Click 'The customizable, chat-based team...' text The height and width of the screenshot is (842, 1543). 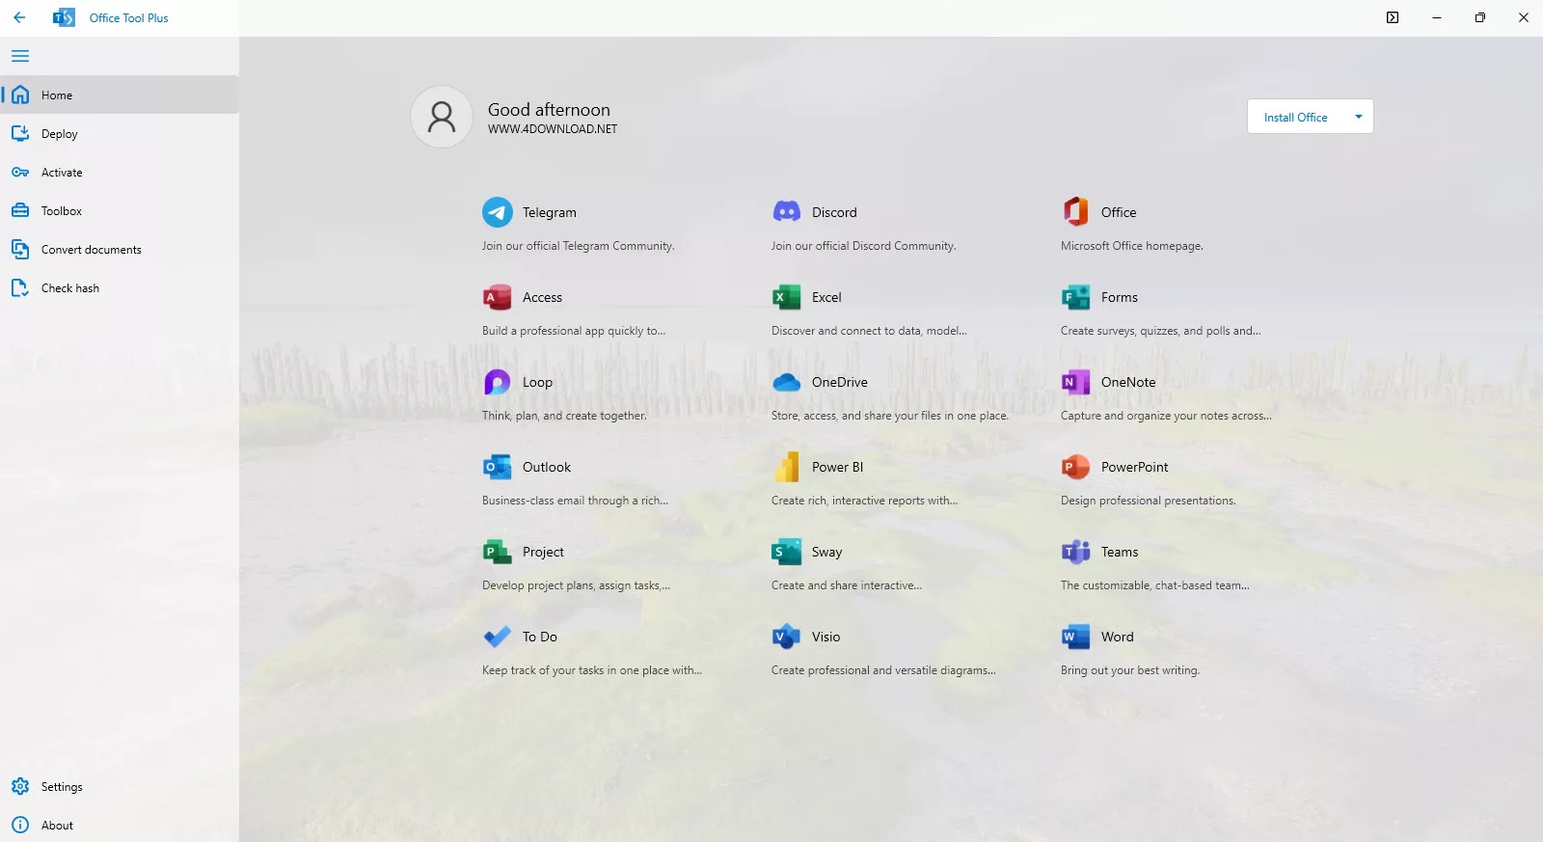point(1154,585)
